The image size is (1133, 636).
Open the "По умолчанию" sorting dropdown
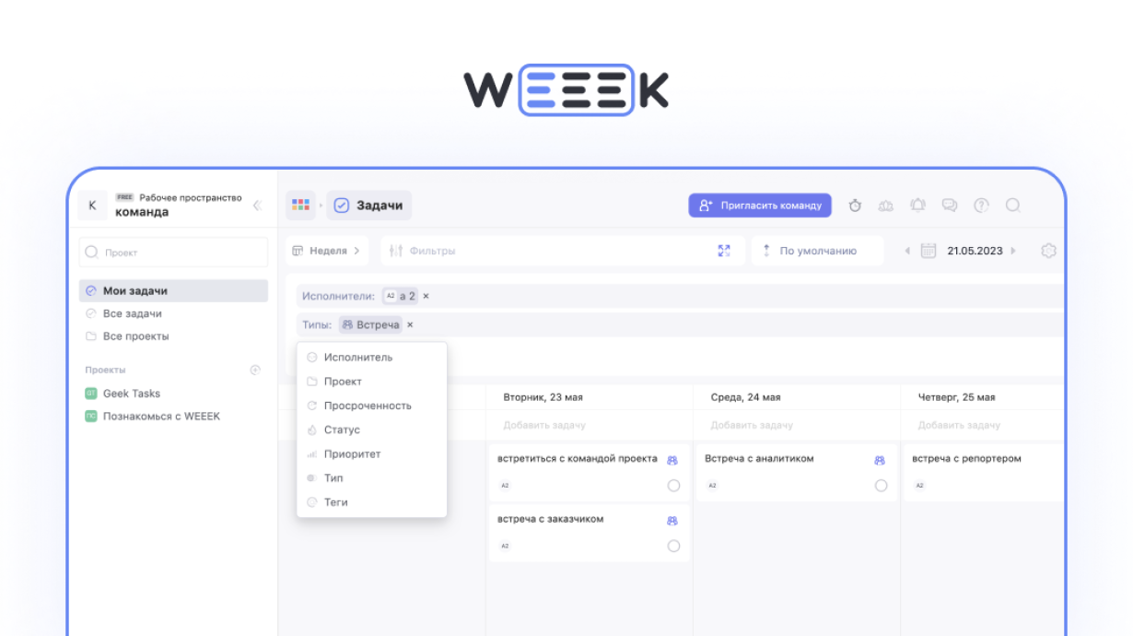click(x=817, y=251)
